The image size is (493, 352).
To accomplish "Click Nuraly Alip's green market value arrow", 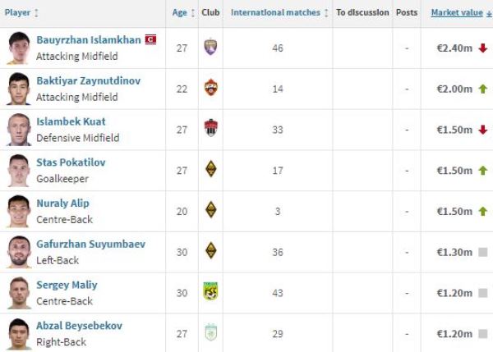I will point(482,211).
